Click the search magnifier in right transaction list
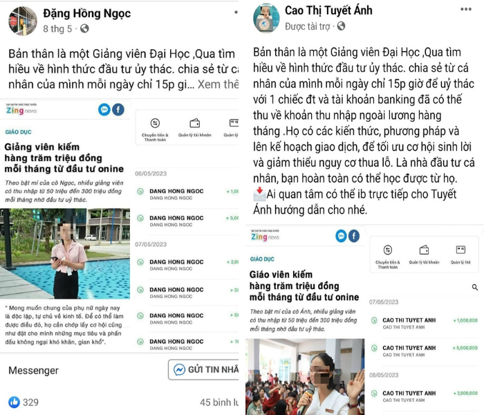 coord(475,288)
